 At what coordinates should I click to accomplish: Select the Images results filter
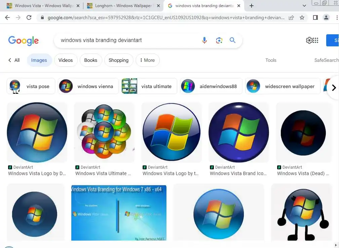point(39,60)
